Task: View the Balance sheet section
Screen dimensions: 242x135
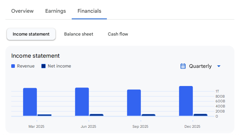Action: click(x=79, y=34)
